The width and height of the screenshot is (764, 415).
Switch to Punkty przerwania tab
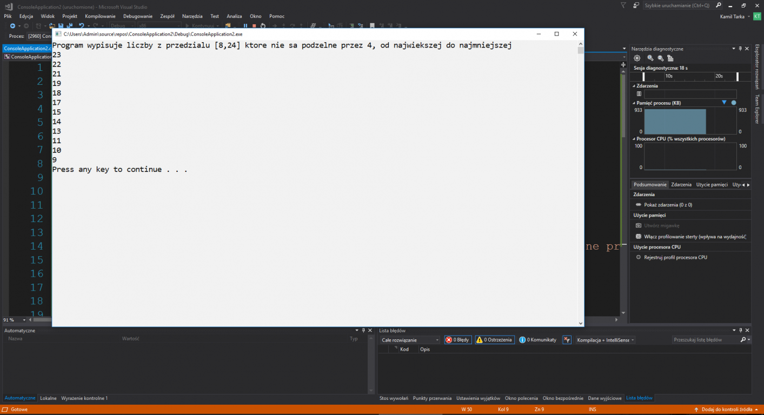(432, 398)
